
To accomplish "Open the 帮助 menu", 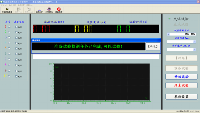I will (29, 5).
